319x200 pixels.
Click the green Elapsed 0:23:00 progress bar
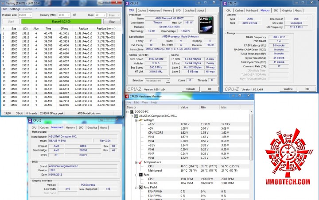pyautogui.click(x=61, y=22)
